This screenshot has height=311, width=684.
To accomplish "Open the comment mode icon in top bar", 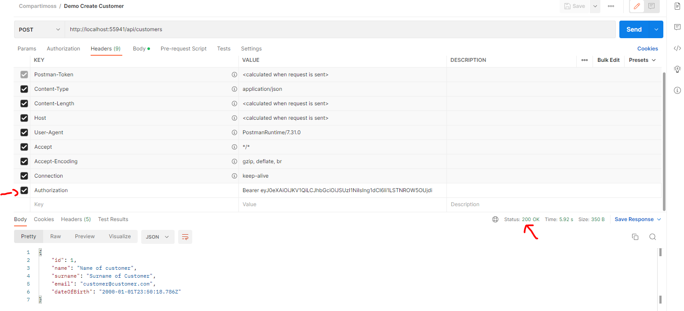I will pos(651,6).
